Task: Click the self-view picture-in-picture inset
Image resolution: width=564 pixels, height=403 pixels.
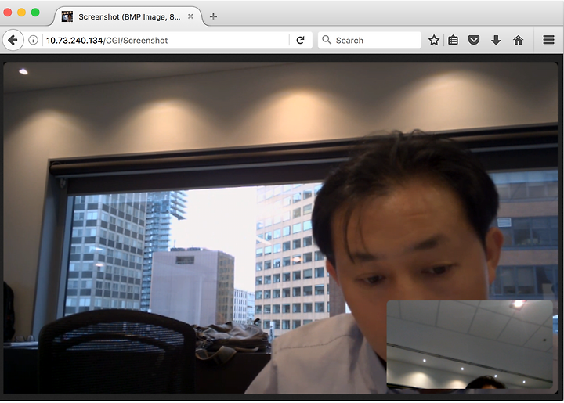Action: pyautogui.click(x=470, y=345)
